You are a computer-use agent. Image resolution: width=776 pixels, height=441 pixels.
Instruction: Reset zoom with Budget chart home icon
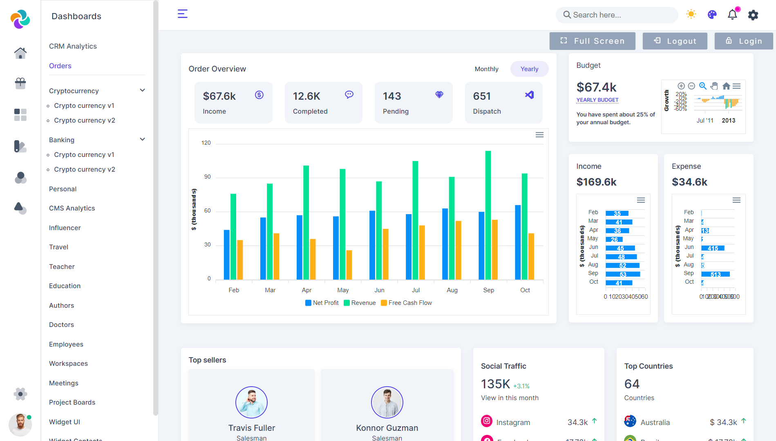(x=726, y=86)
